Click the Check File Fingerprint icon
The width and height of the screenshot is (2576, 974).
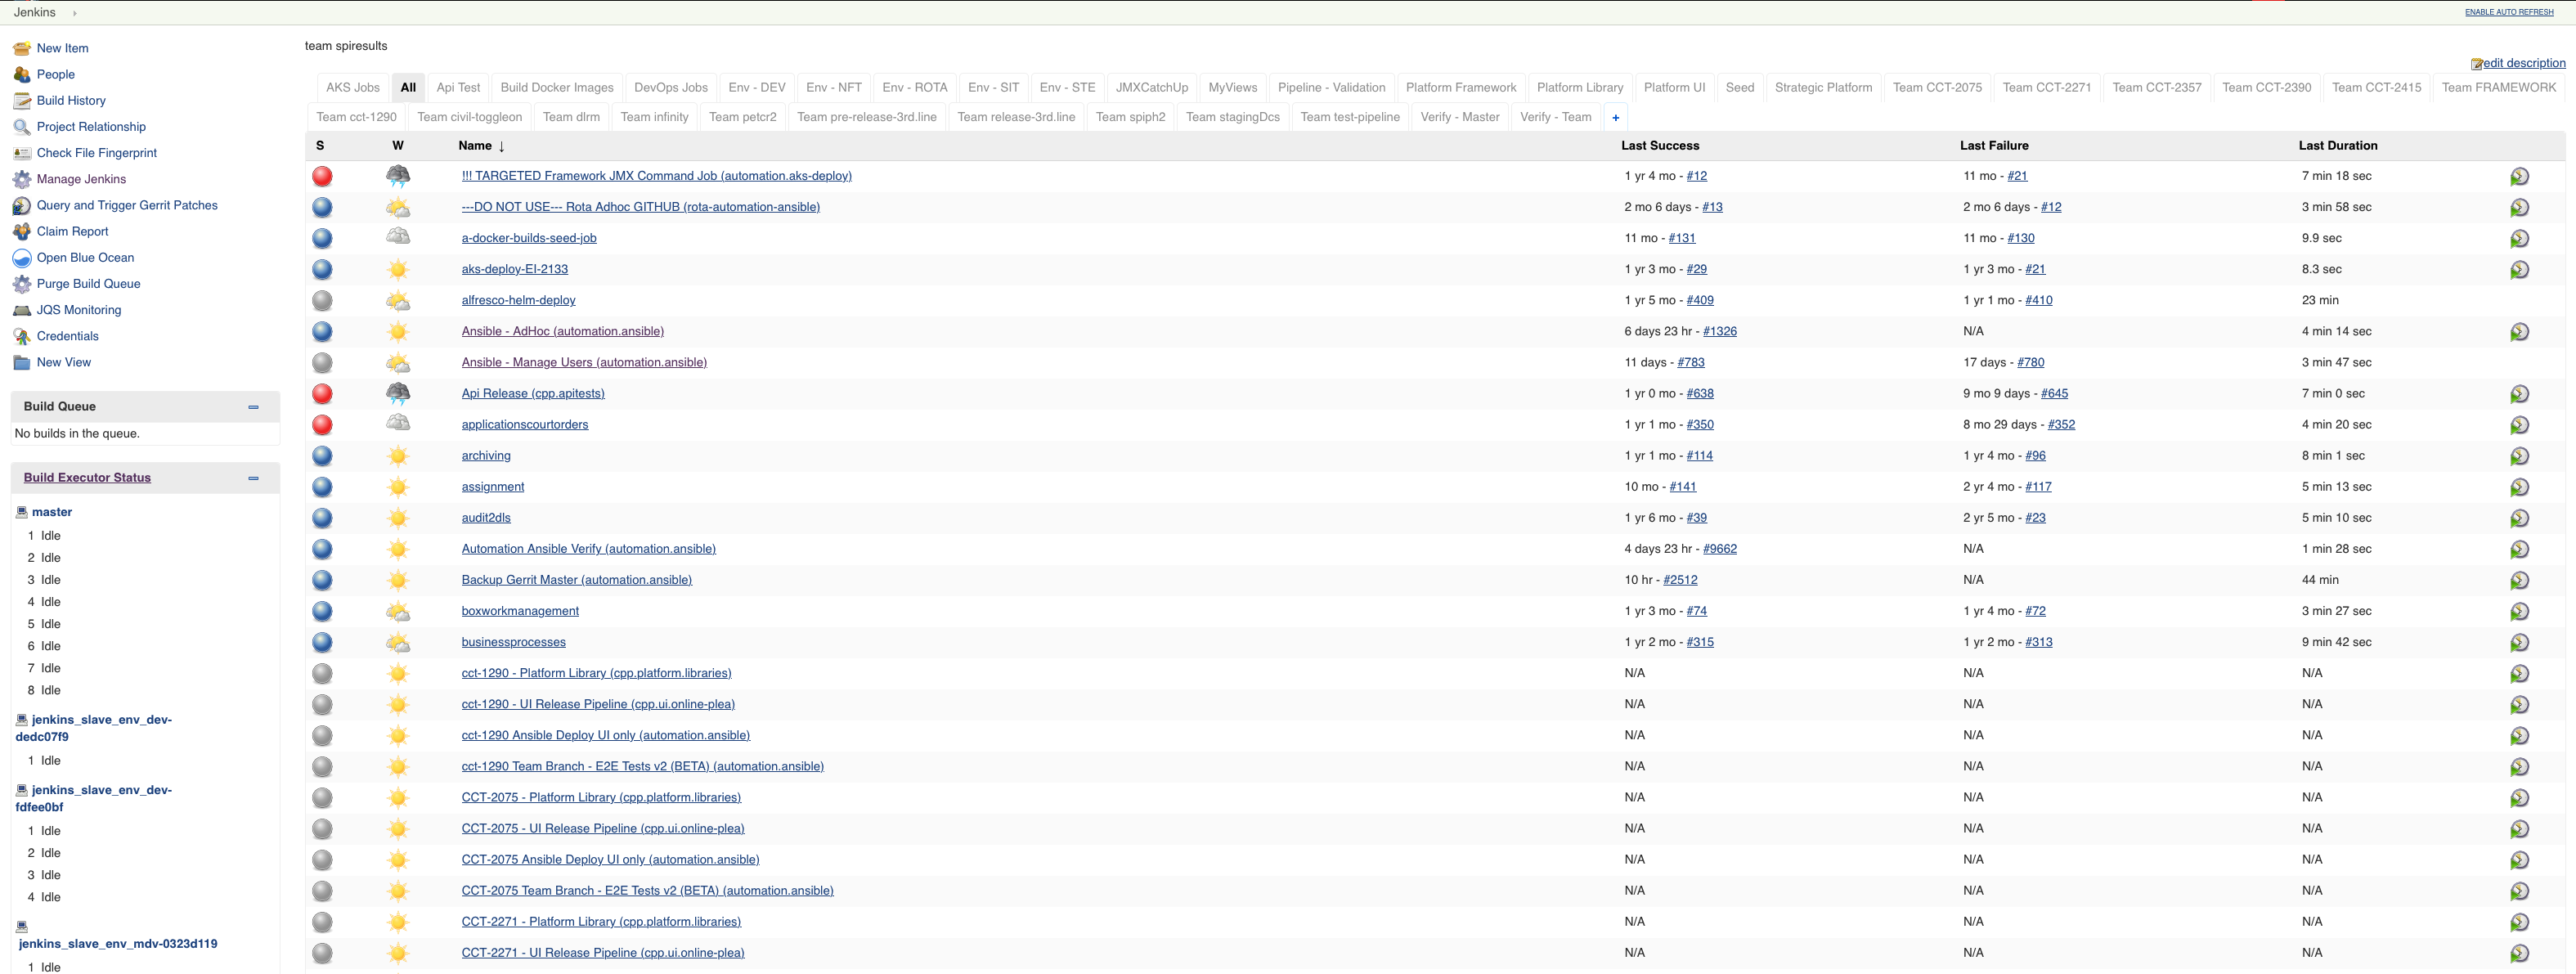22,152
